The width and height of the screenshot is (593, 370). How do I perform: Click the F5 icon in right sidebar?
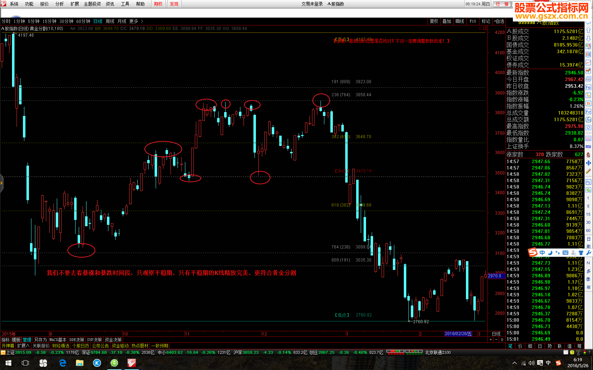tap(588, 182)
